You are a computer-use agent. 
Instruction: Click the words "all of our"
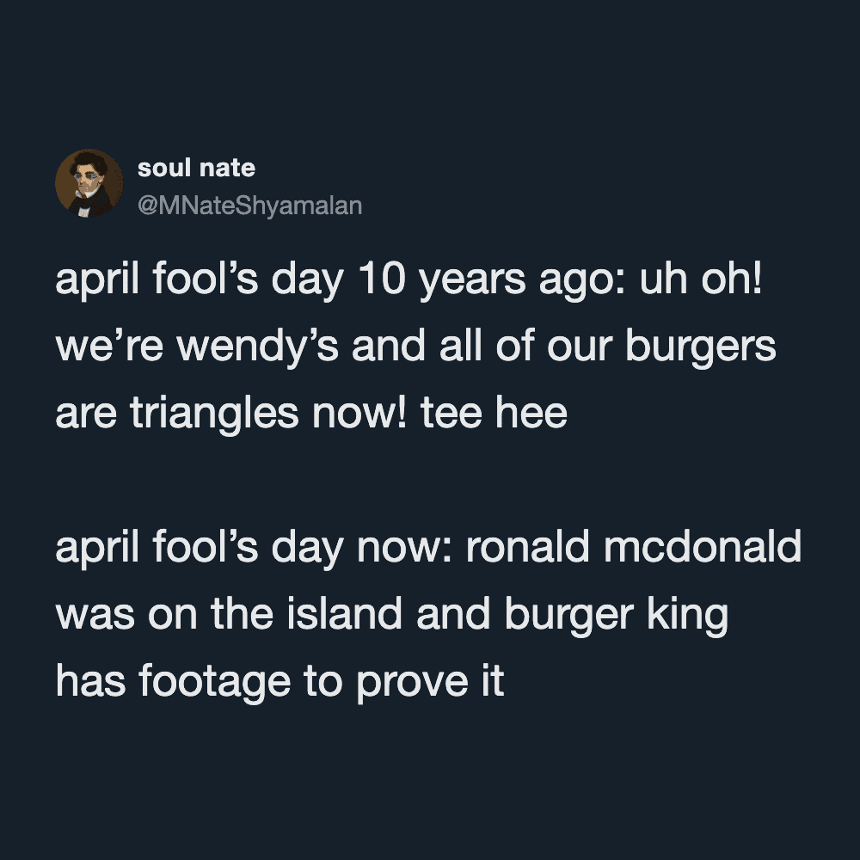click(x=516, y=347)
